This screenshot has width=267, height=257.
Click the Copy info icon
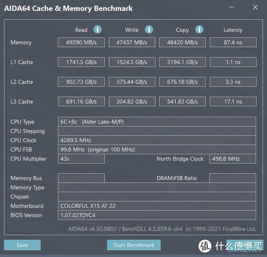[x=199, y=29]
